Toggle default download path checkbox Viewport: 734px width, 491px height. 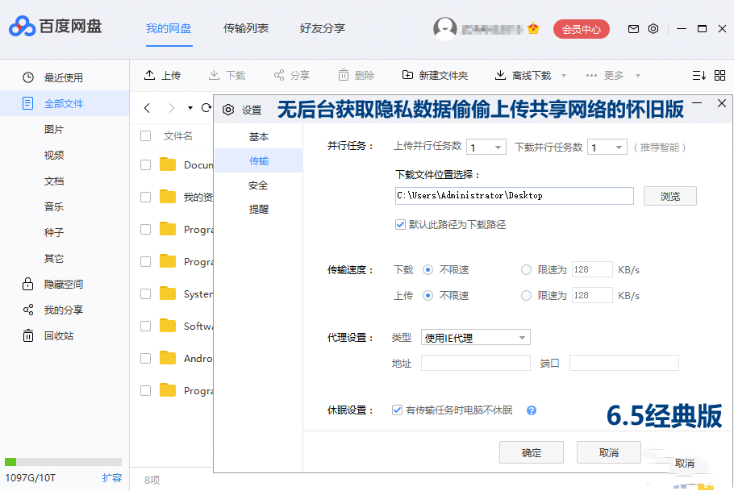[400, 224]
